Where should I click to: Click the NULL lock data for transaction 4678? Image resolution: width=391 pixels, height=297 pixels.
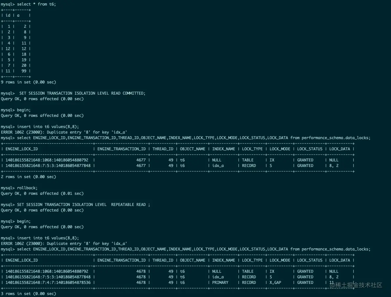334,271
